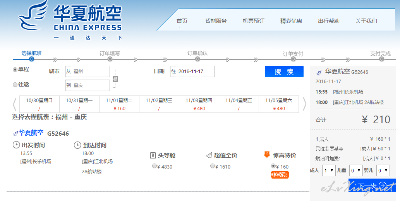Select date 11/05星期六 ¥480

(279, 104)
